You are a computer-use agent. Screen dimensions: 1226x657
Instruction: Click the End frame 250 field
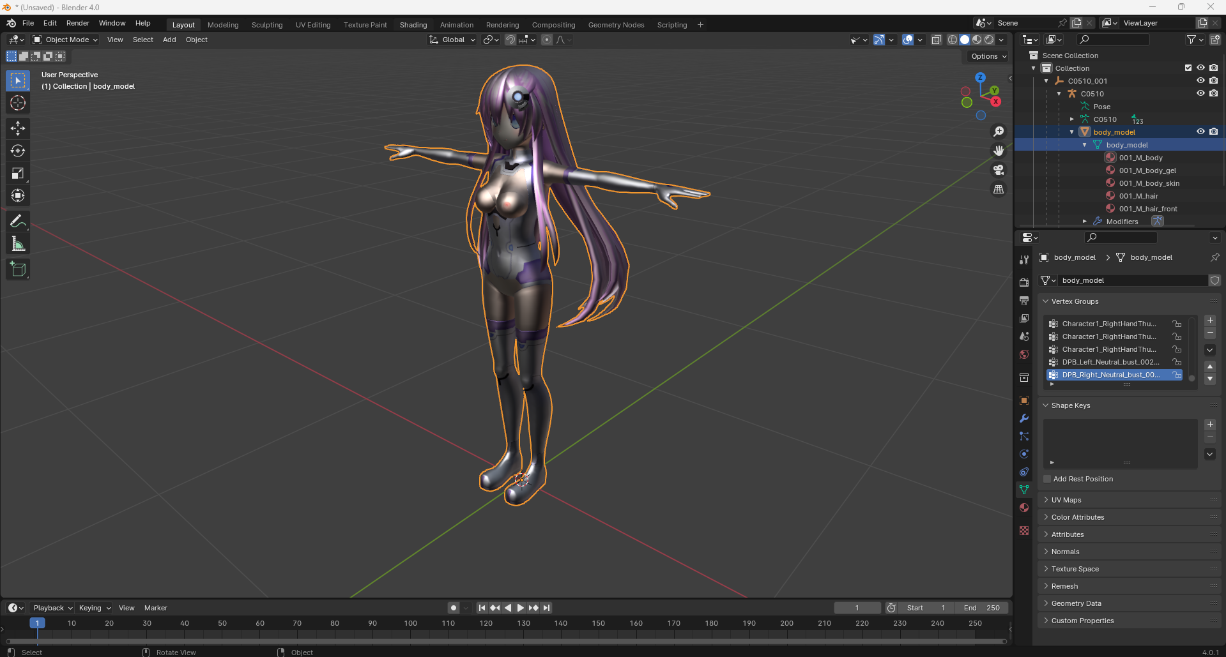pyautogui.click(x=982, y=608)
